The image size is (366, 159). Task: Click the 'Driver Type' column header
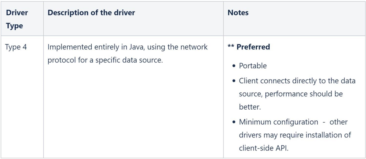click(x=17, y=19)
